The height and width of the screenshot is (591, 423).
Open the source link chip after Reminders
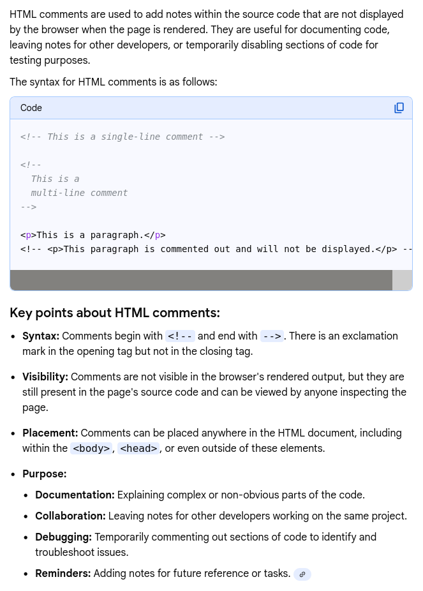coord(302,574)
